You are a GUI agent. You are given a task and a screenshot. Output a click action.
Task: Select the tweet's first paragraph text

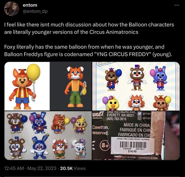point(89,28)
